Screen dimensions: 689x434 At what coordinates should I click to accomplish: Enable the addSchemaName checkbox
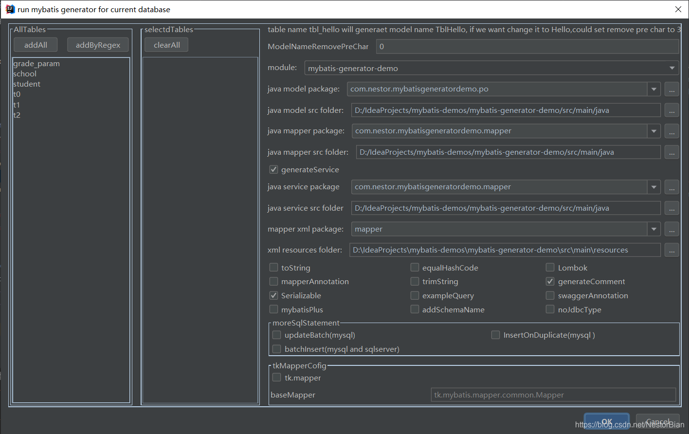pyautogui.click(x=415, y=309)
